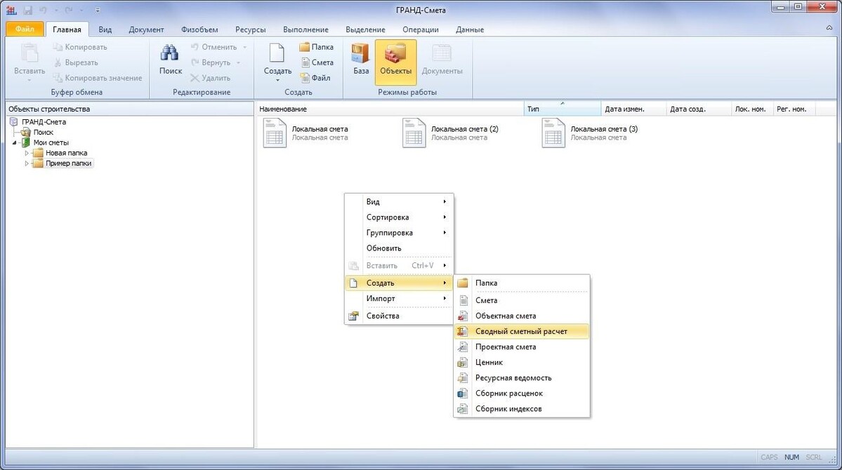Create a Проектная смета
842x470 pixels.
pyautogui.click(x=521, y=347)
